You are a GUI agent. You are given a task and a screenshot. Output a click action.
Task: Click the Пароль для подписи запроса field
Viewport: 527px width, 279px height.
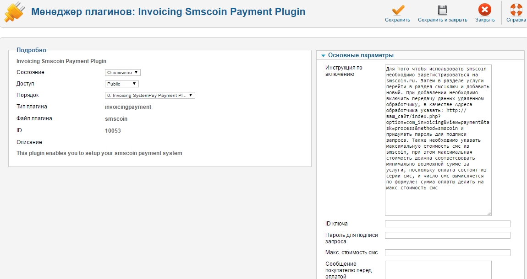447,235
